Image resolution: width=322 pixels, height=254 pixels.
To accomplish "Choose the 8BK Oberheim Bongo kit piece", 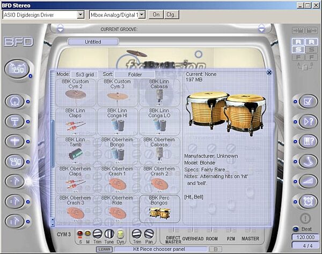I will 117,151.
